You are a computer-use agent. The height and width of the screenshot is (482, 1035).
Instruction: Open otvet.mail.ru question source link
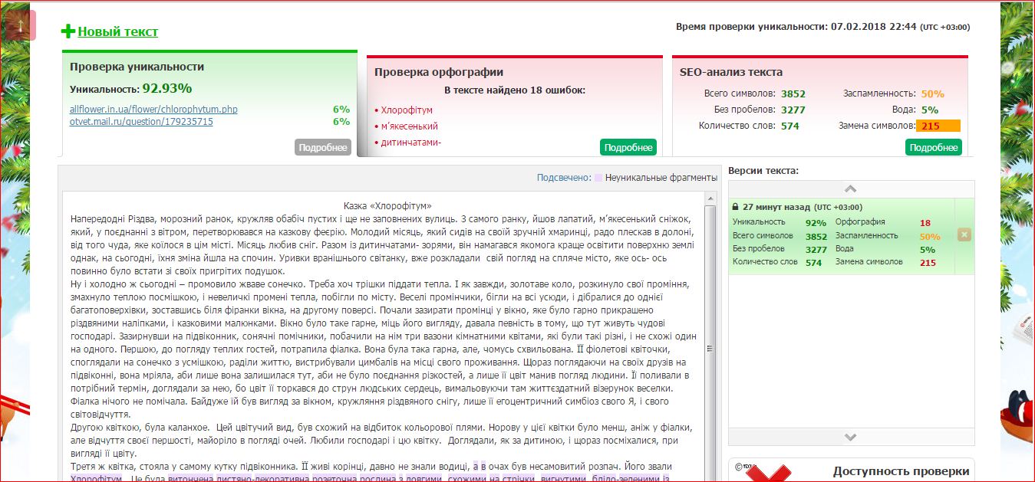coord(141,122)
